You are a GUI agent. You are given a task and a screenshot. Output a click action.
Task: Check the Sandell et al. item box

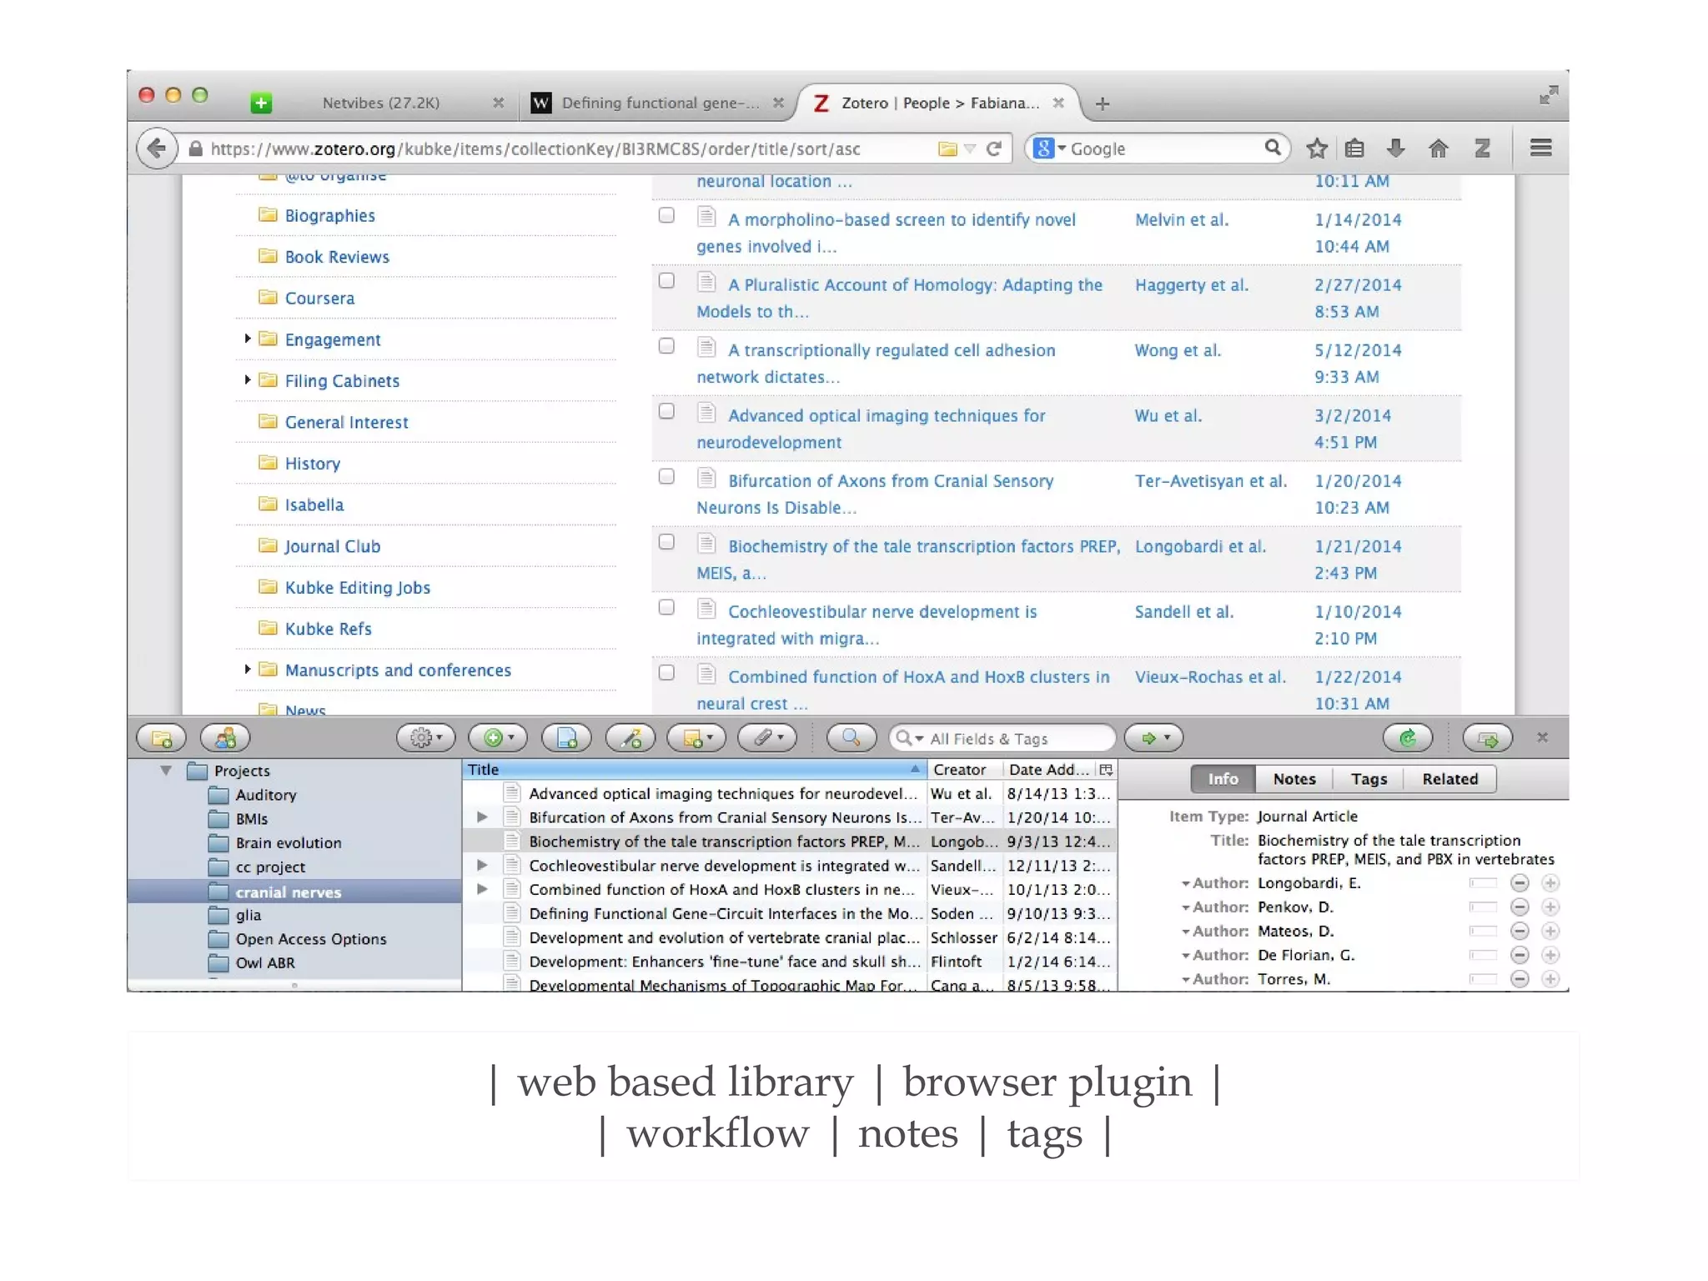click(666, 607)
